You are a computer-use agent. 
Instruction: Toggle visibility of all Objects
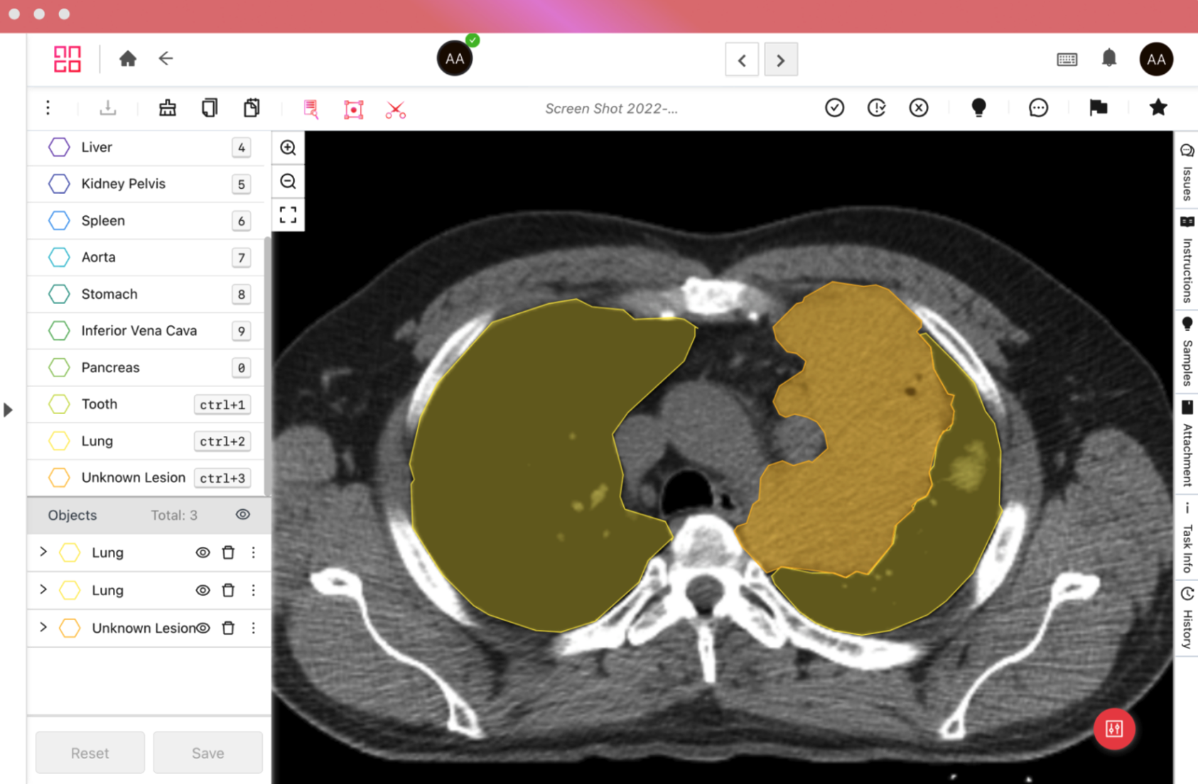pos(242,514)
